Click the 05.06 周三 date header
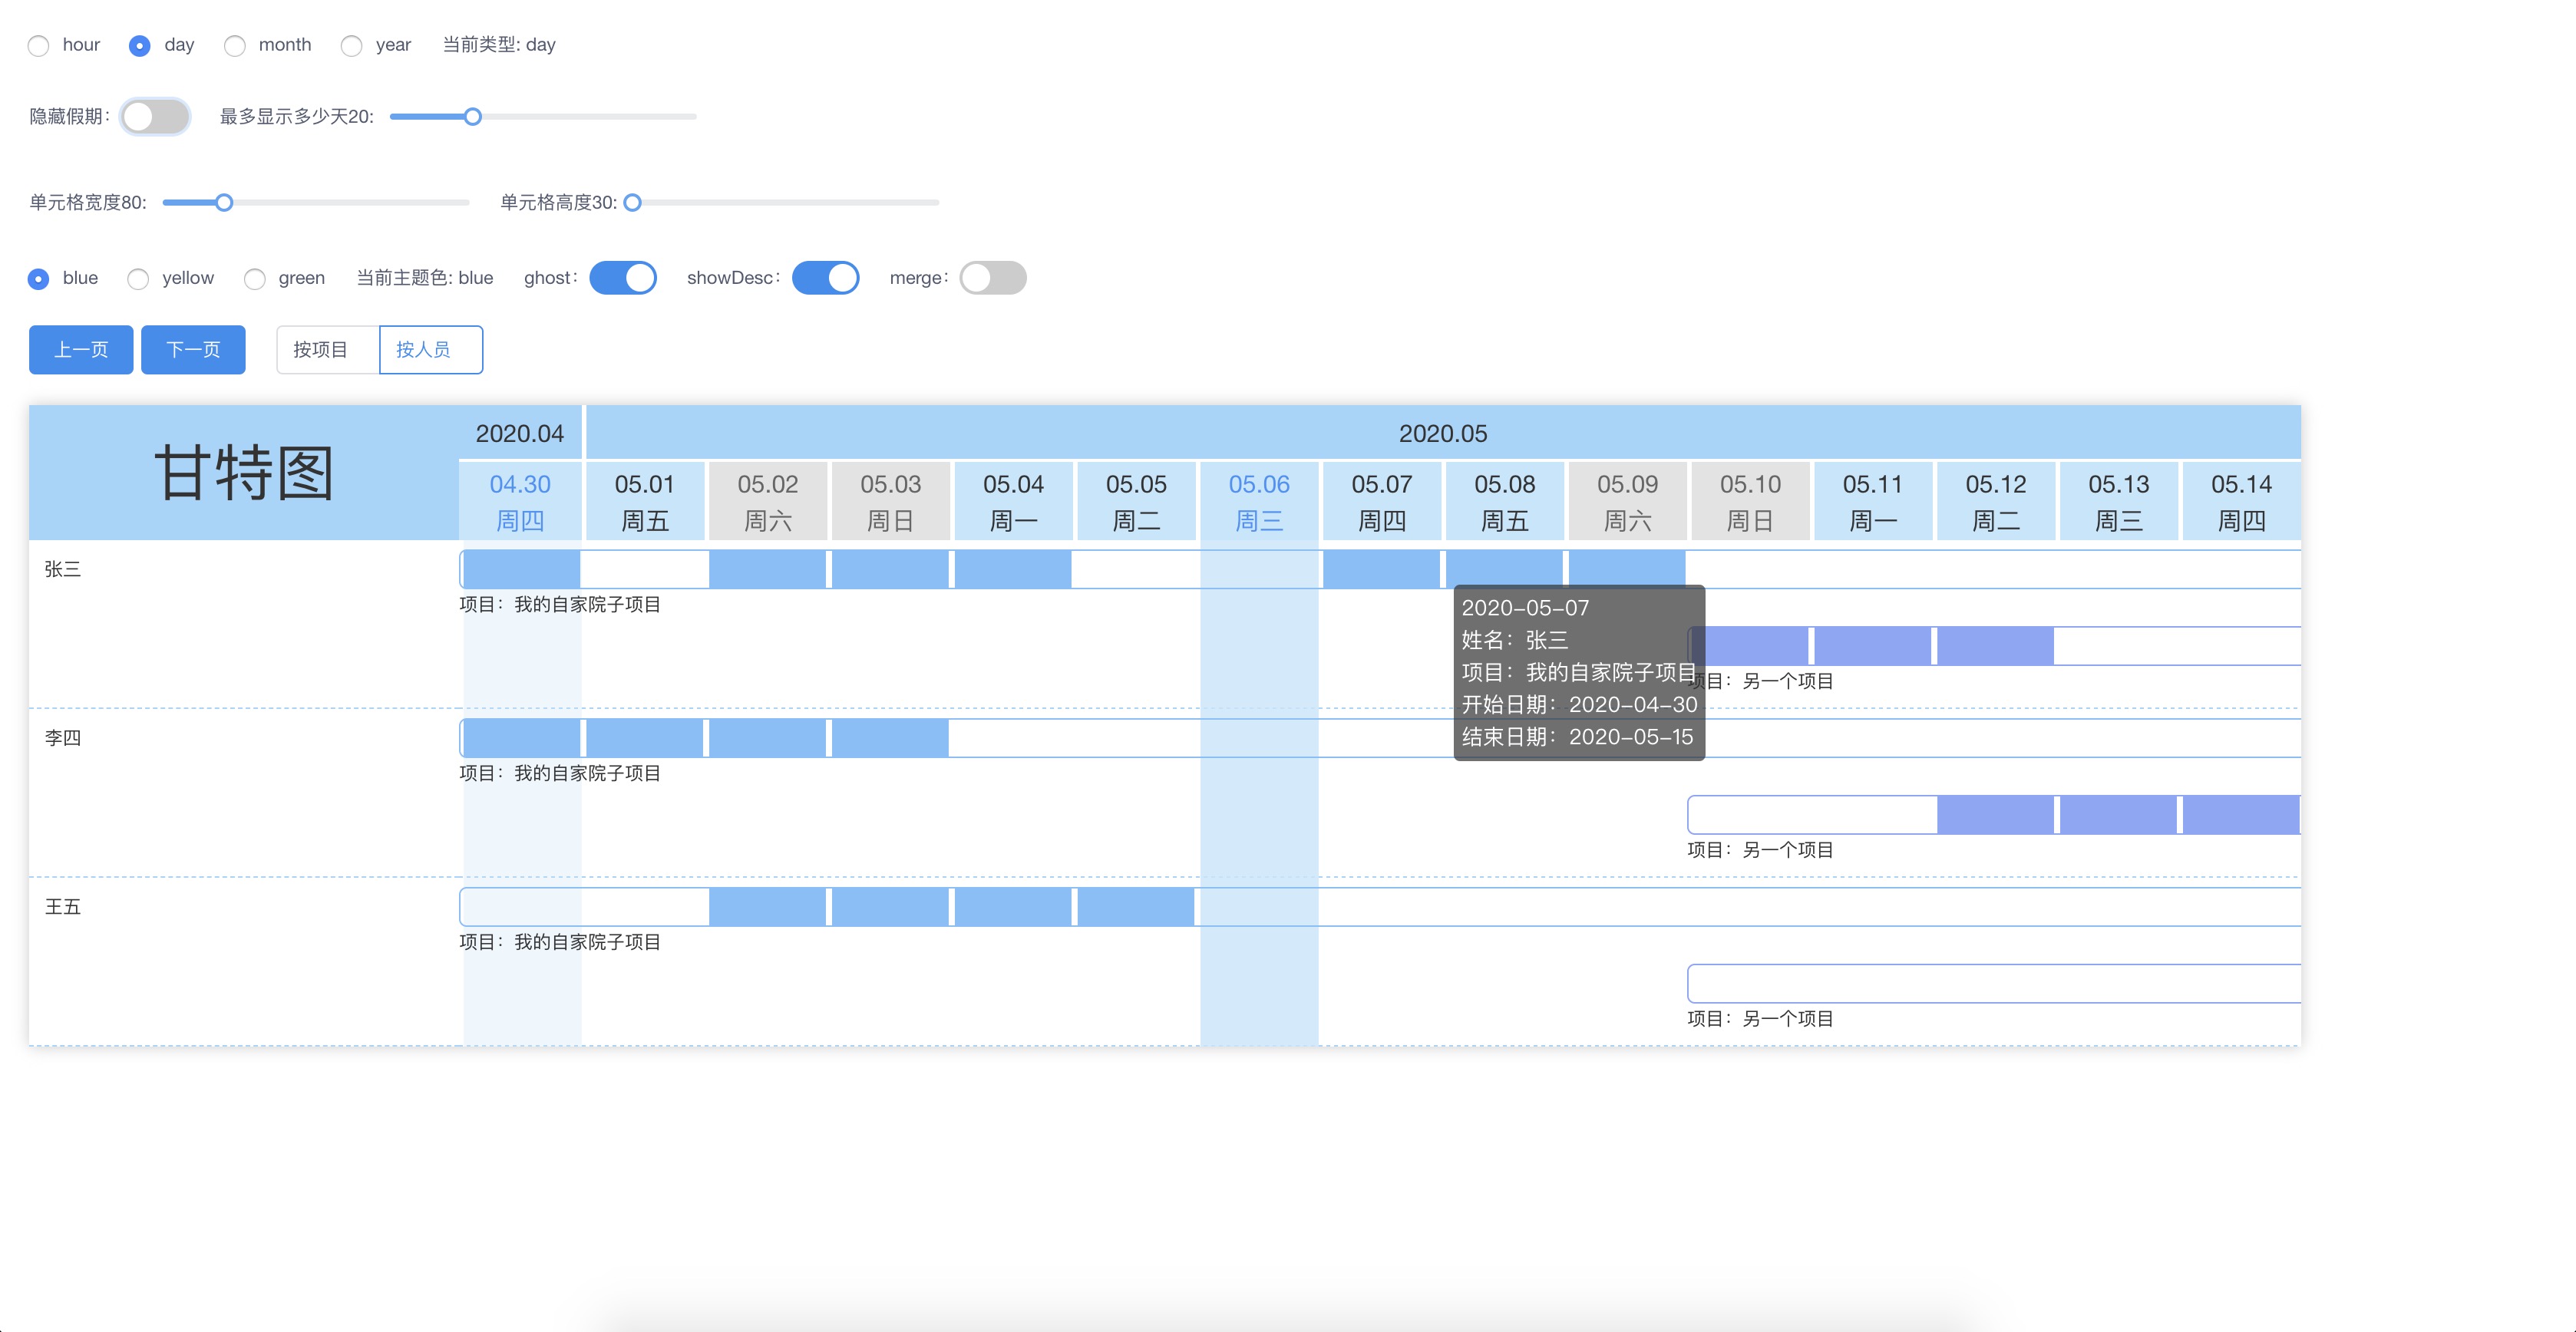This screenshot has height=1332, width=2576. coord(1259,502)
